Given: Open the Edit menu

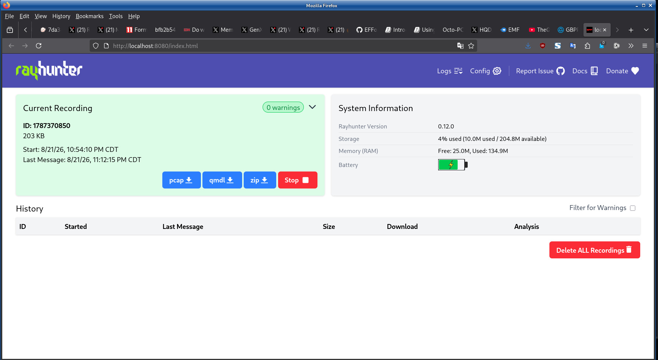Looking at the screenshot, I should pos(24,16).
